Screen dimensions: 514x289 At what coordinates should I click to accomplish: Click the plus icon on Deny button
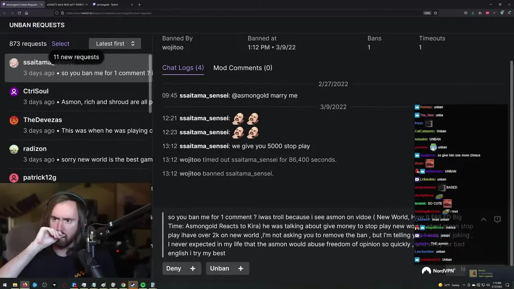193,269
